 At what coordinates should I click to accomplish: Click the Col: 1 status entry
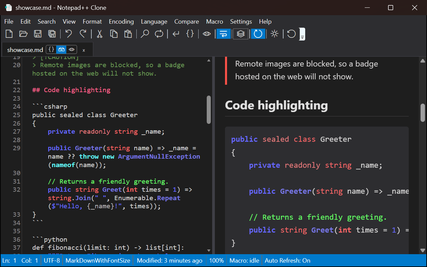[x=30, y=261]
